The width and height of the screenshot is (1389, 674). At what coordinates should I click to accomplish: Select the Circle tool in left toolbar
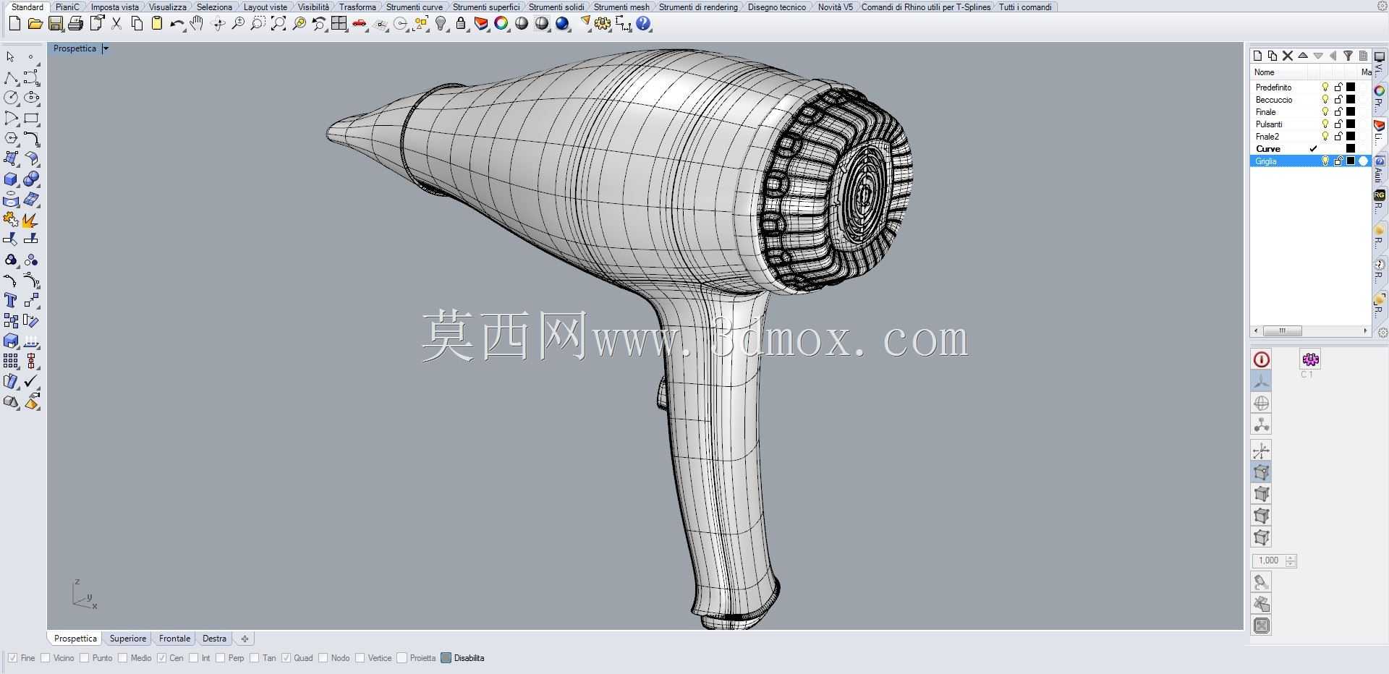(11, 98)
